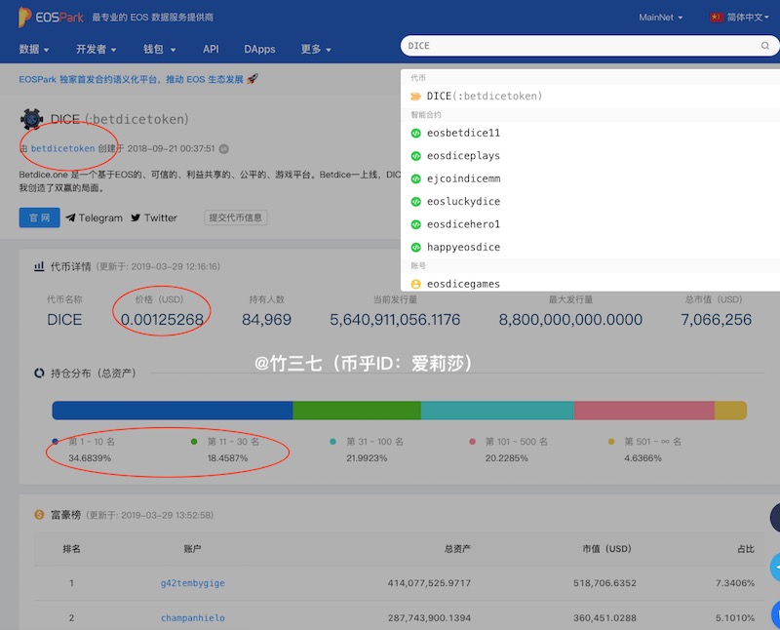Click the 84,969 holders count
This screenshot has height=630, width=780.
pyautogui.click(x=266, y=320)
